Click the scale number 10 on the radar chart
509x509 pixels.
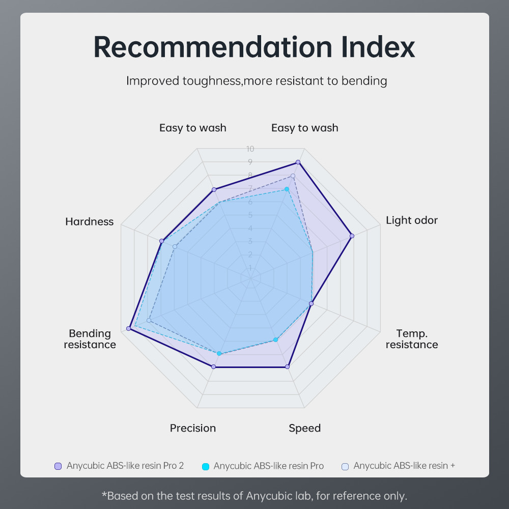pyautogui.click(x=250, y=149)
